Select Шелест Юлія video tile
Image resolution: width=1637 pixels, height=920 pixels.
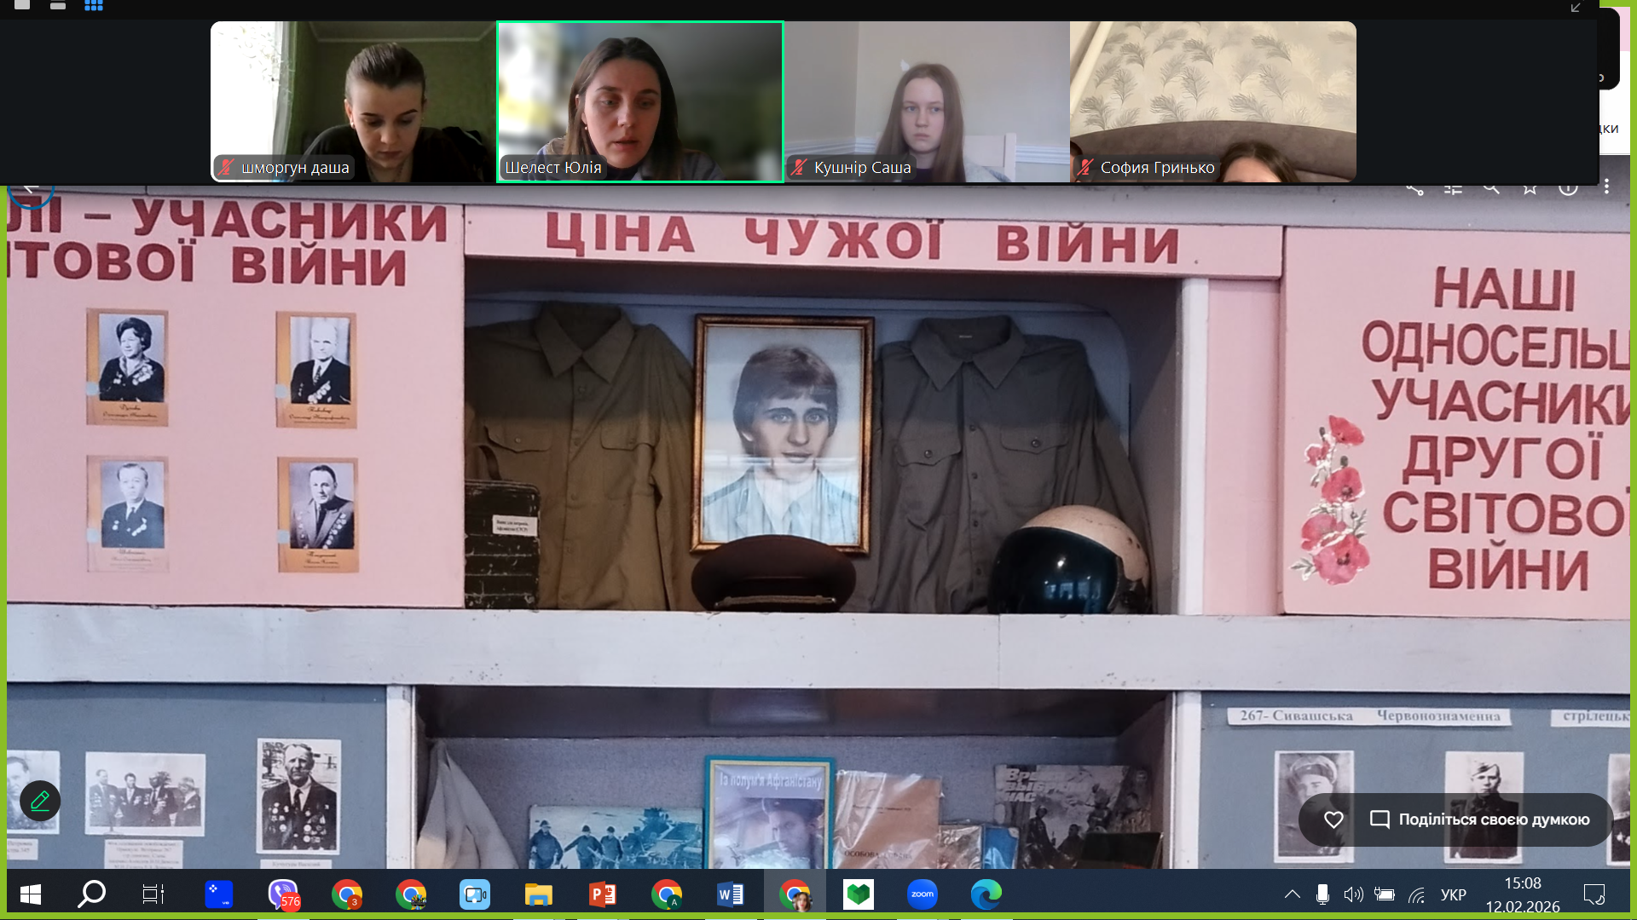click(x=639, y=102)
